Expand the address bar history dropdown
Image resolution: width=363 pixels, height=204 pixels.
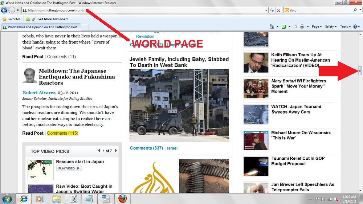[x=266, y=10]
